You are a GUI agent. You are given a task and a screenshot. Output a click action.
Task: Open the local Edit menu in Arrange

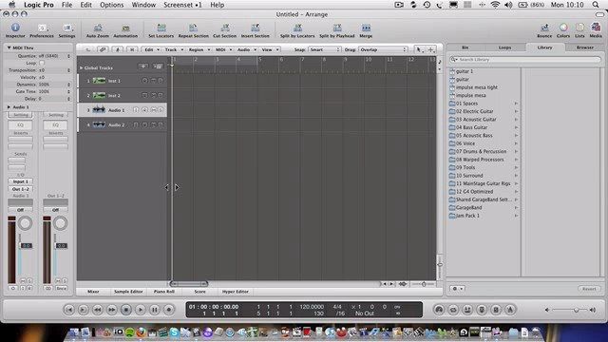(x=151, y=49)
